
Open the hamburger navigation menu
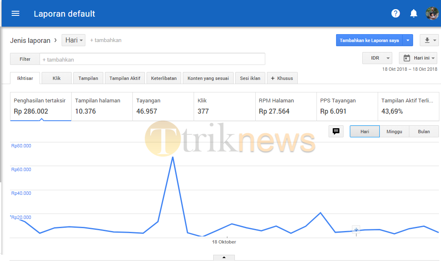click(15, 13)
